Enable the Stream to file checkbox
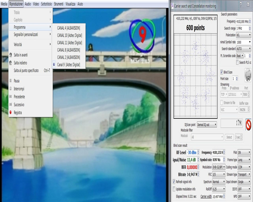The height and width of the screenshot is (202, 253). [222, 103]
